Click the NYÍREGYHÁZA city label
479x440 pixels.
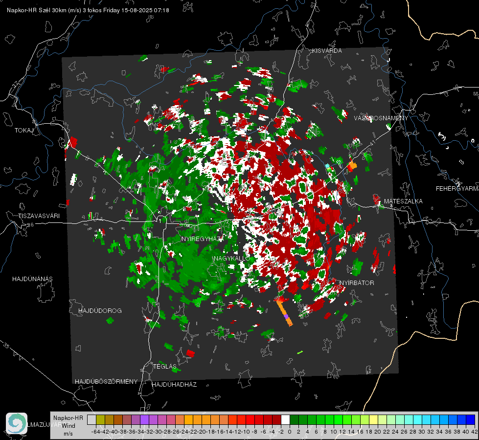pyautogui.click(x=202, y=239)
